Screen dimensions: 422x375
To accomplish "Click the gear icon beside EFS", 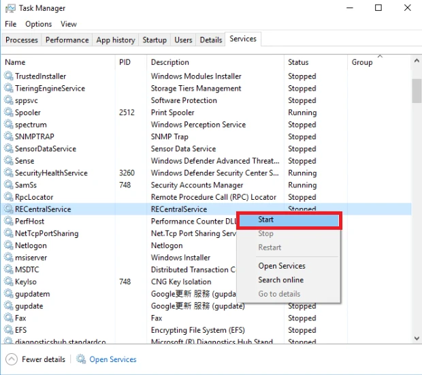I will pyautogui.click(x=9, y=330).
